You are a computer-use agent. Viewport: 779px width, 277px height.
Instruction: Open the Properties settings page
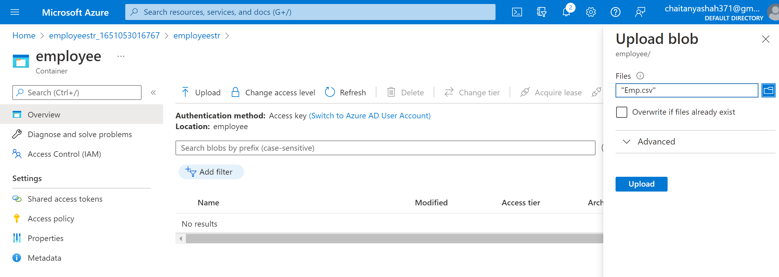(46, 238)
